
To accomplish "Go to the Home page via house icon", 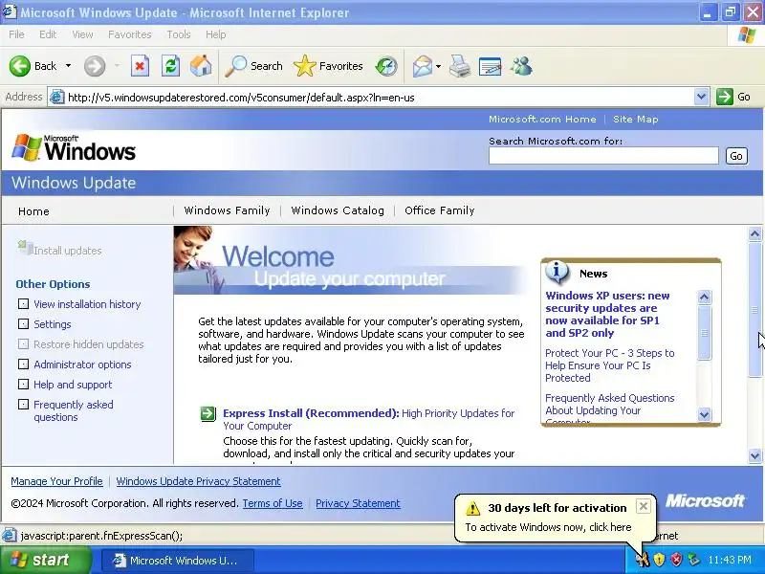I will tap(201, 66).
